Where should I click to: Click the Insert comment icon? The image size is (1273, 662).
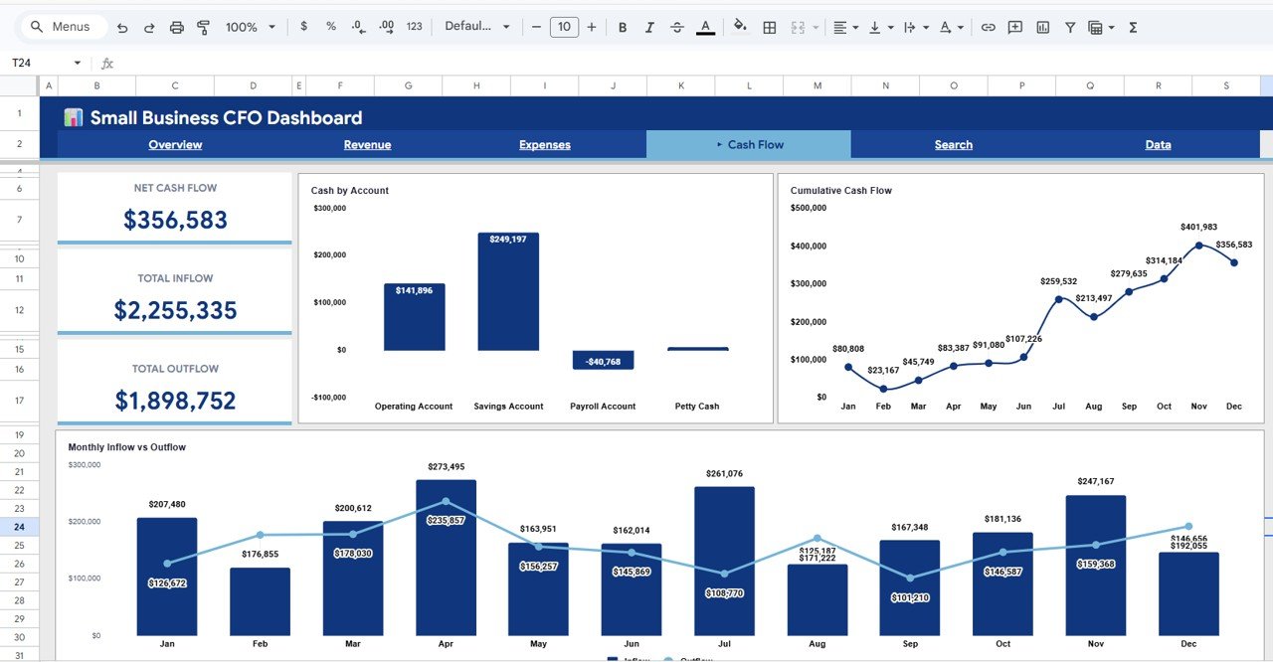coord(1015,27)
